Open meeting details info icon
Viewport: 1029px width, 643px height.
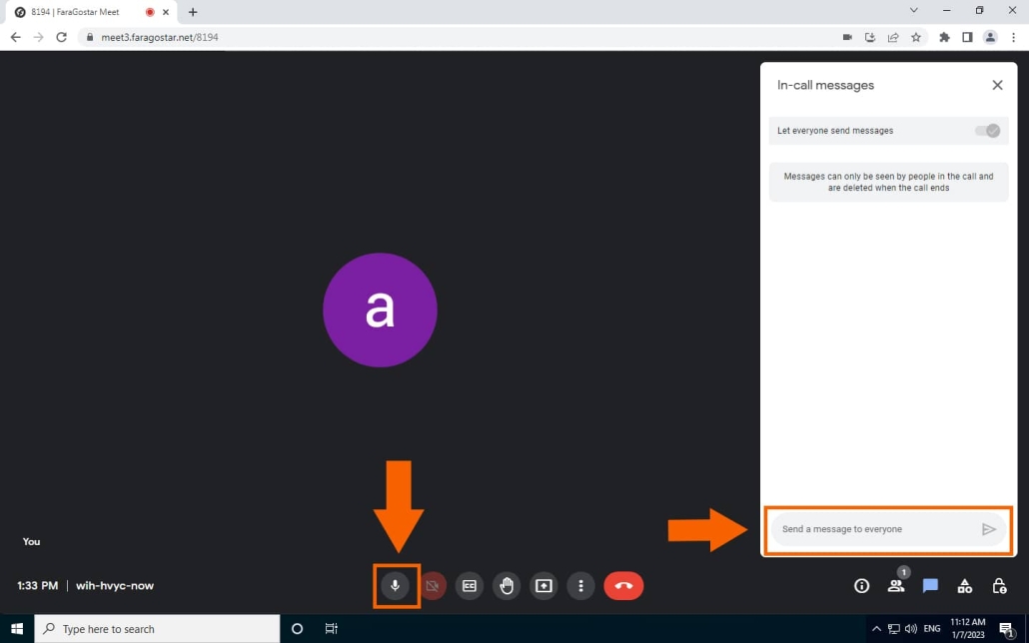point(861,586)
